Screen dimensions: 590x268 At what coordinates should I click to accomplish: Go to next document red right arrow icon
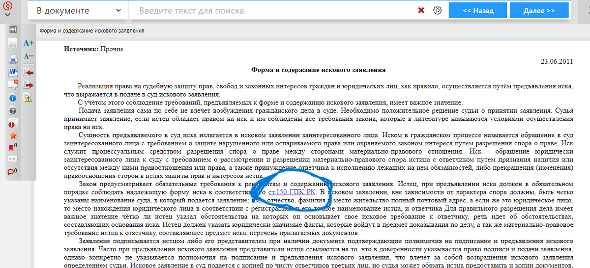[29, 85]
